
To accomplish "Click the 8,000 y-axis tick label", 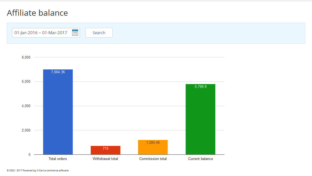I will point(26,57).
